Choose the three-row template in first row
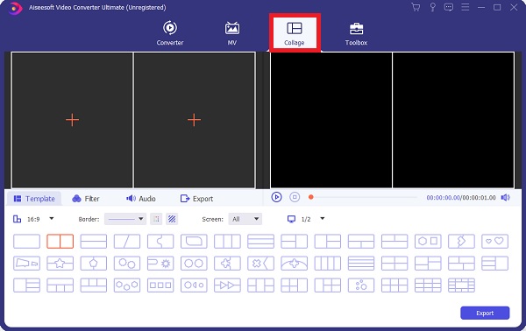Image resolution: width=526 pixels, height=331 pixels. (260, 241)
